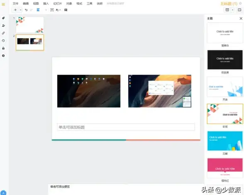244x195 pixels.
Task: Apply the 简单白 theme
Action: tap(225, 33)
